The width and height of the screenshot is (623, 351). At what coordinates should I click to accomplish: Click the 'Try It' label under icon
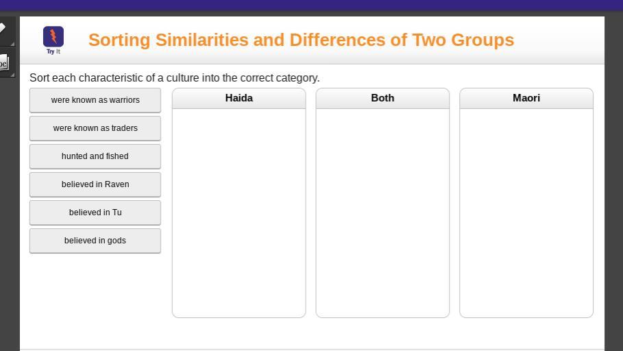[53, 51]
